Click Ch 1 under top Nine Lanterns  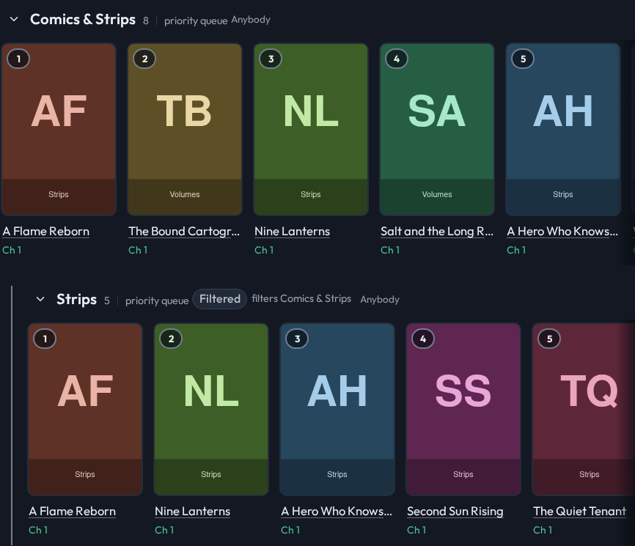coord(264,250)
